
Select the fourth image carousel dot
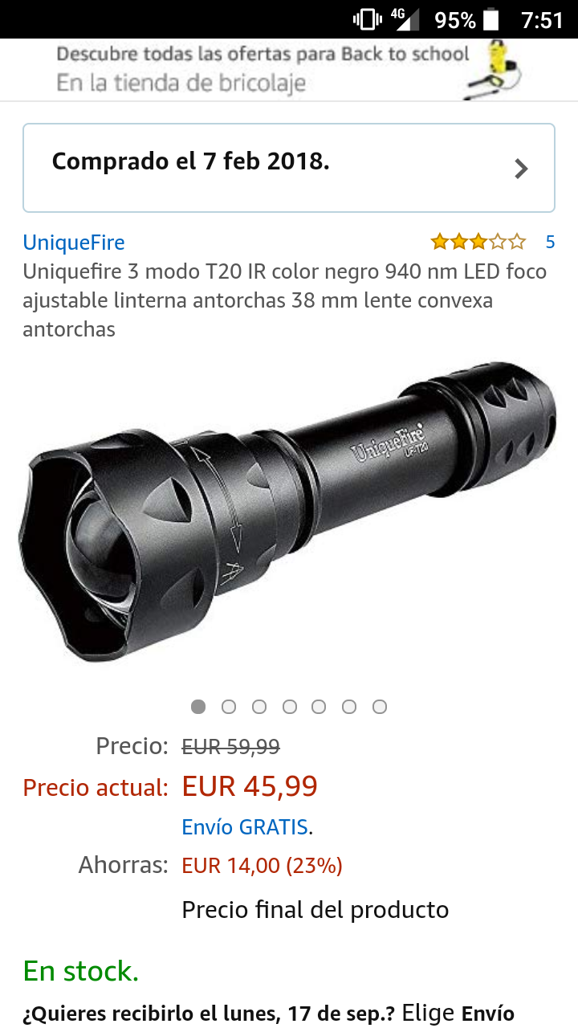click(x=290, y=707)
